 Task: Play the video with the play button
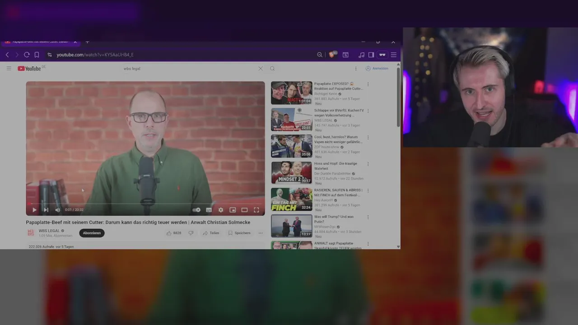click(x=34, y=210)
